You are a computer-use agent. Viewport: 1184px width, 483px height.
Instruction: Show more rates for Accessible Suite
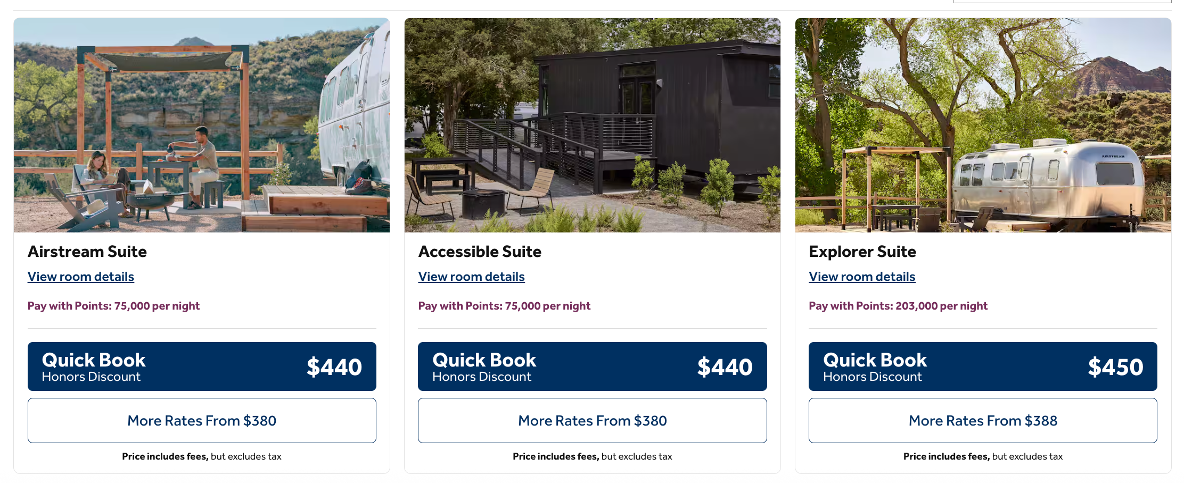pos(592,421)
